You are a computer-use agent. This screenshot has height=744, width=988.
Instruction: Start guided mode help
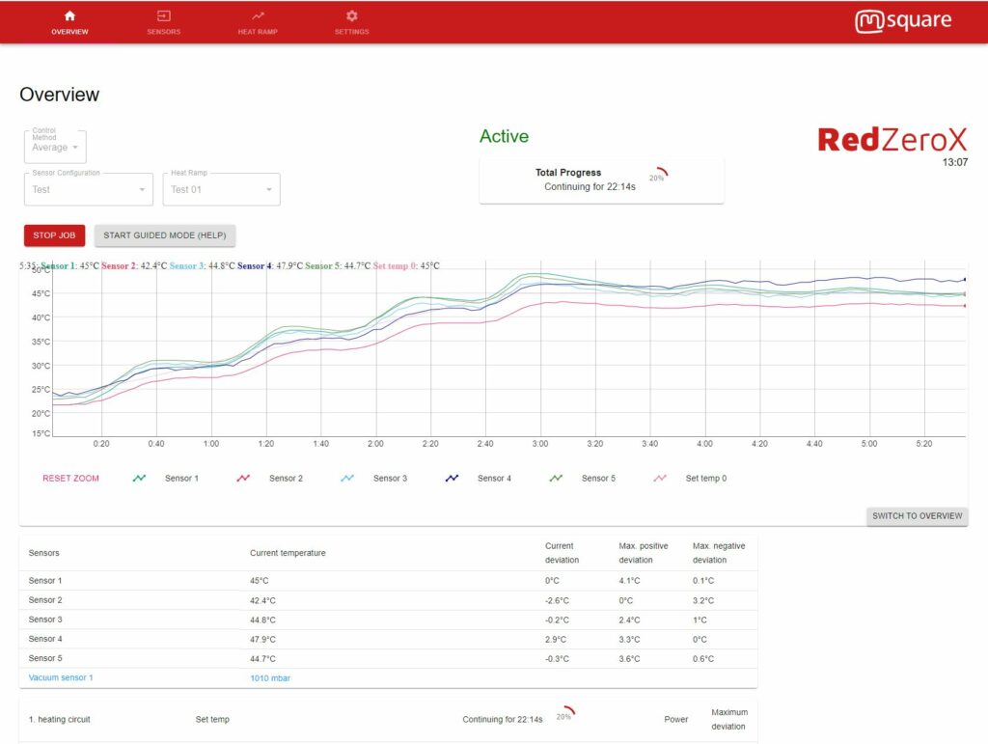[164, 235]
